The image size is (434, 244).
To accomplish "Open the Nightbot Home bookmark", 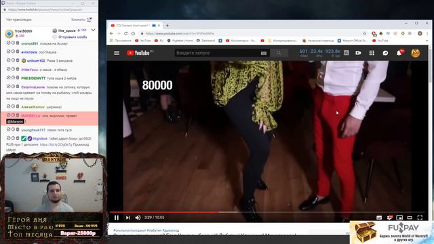I will (x=180, y=41).
